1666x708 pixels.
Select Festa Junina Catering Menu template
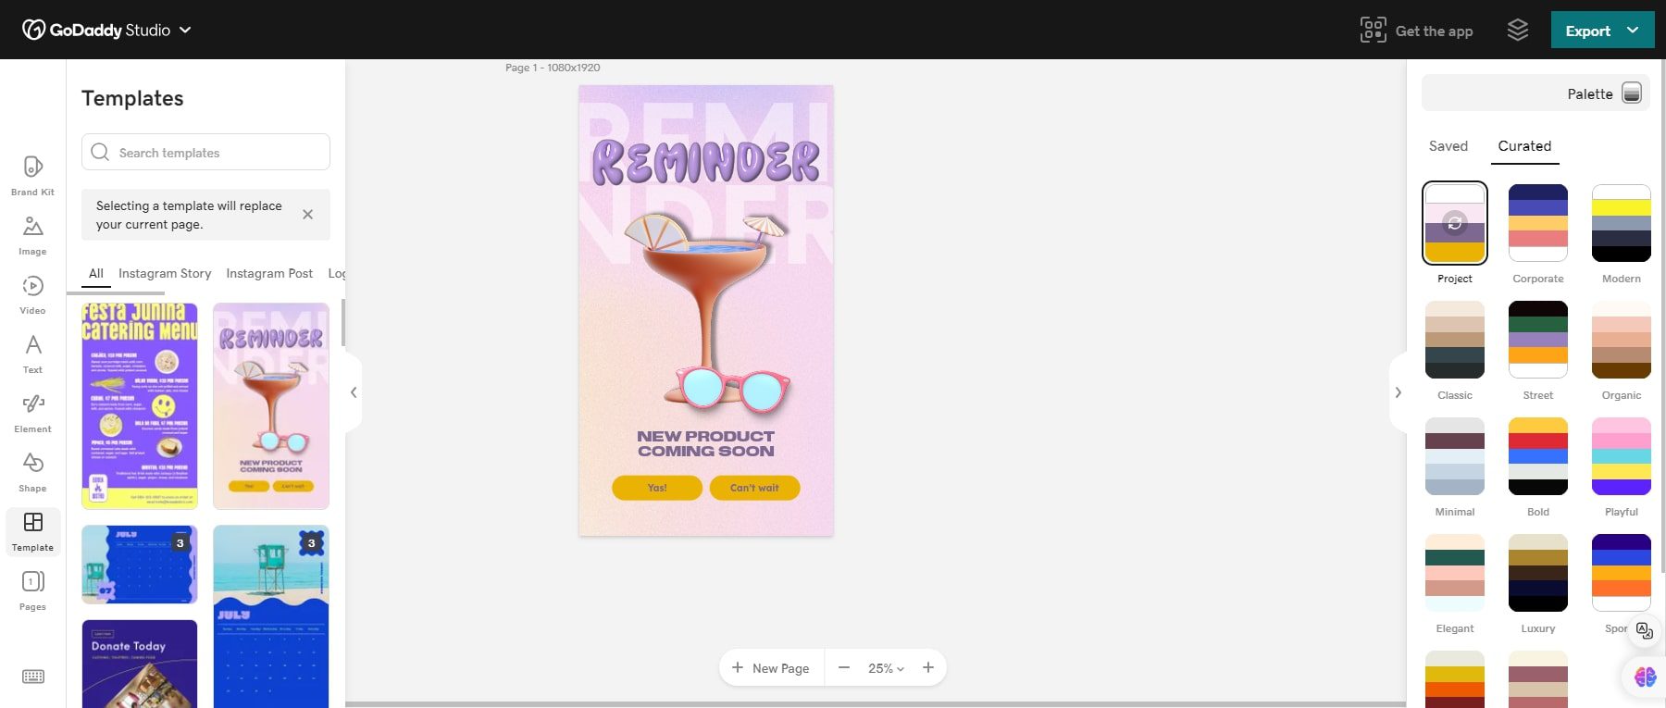pyautogui.click(x=140, y=406)
